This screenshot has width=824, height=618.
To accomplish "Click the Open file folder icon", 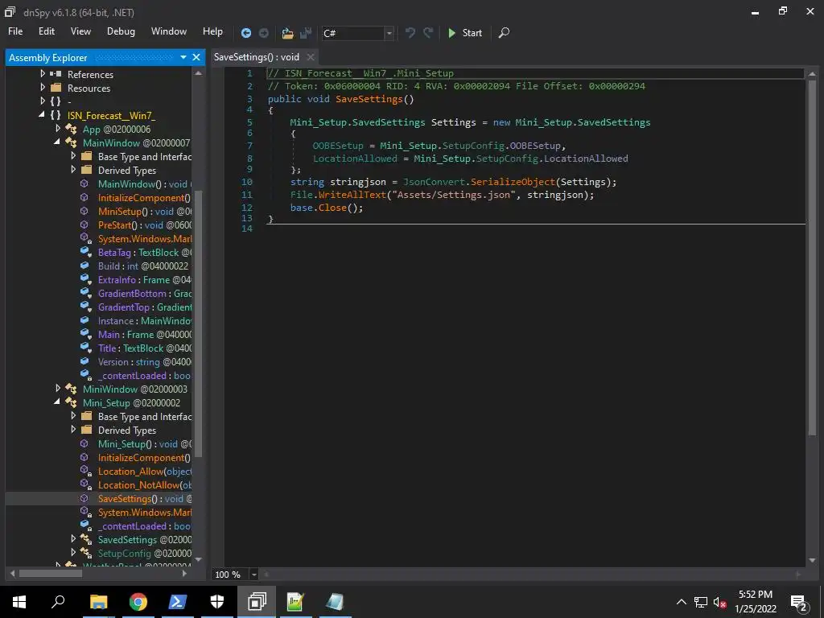I will [x=287, y=33].
